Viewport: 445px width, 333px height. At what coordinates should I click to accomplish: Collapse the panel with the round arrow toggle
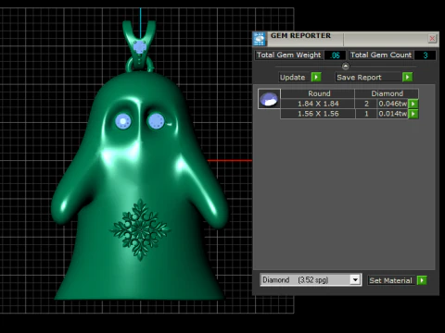[x=346, y=66]
